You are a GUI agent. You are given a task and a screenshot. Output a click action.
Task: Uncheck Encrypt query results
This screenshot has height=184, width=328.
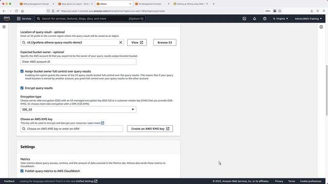pyautogui.click(x=22, y=88)
